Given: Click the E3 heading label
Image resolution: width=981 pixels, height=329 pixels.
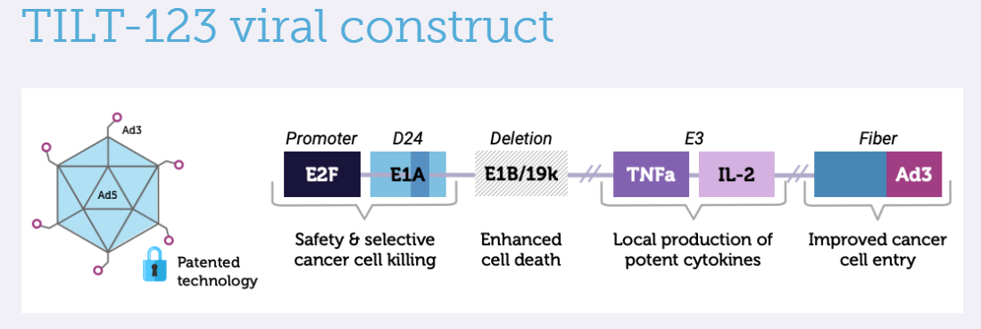Looking at the screenshot, I should [694, 138].
